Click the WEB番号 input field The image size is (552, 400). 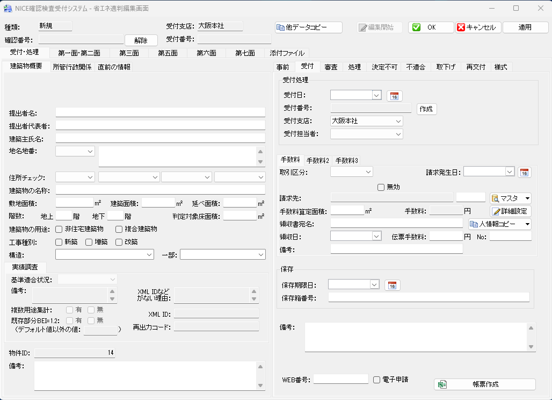coord(341,379)
